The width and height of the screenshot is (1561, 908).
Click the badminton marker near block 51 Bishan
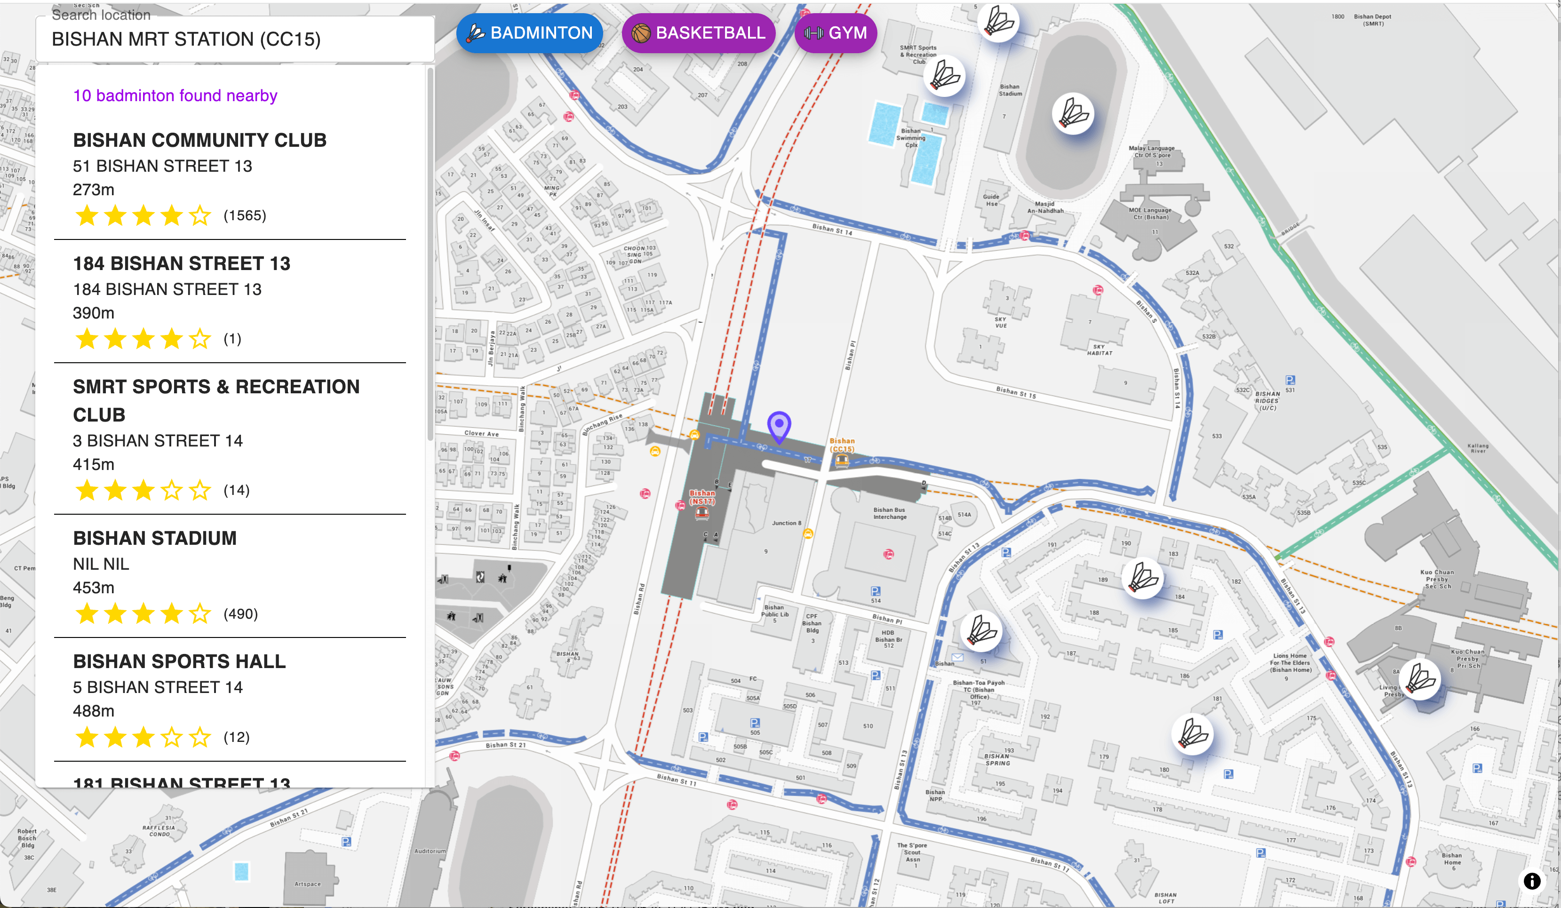click(981, 630)
